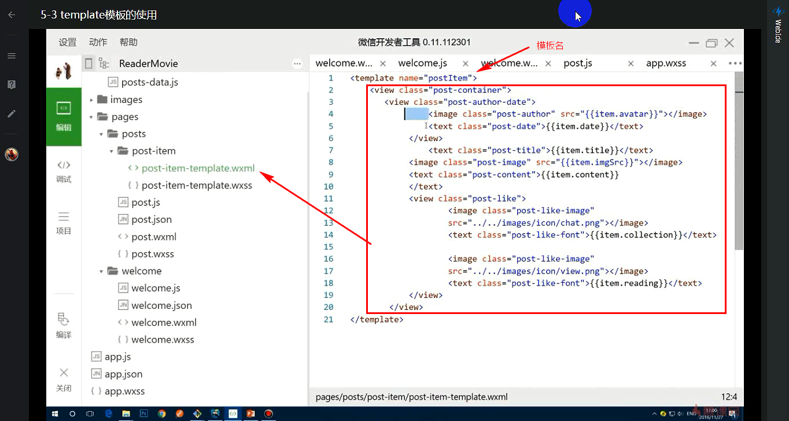Click the pages/posts/post-item file path in status bar

411,397
